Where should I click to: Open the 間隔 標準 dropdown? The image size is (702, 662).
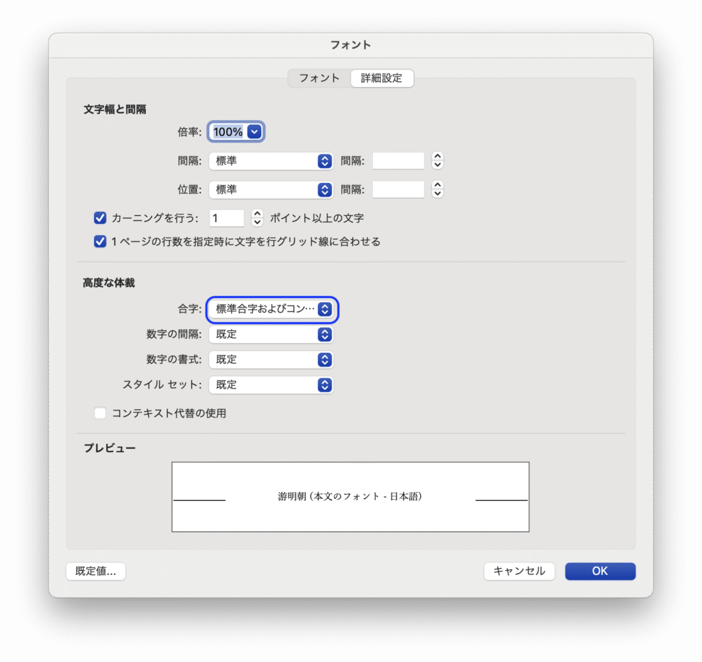pyautogui.click(x=271, y=161)
